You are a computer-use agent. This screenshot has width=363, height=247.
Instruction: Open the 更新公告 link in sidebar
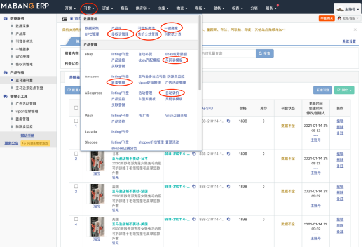click(11, 143)
